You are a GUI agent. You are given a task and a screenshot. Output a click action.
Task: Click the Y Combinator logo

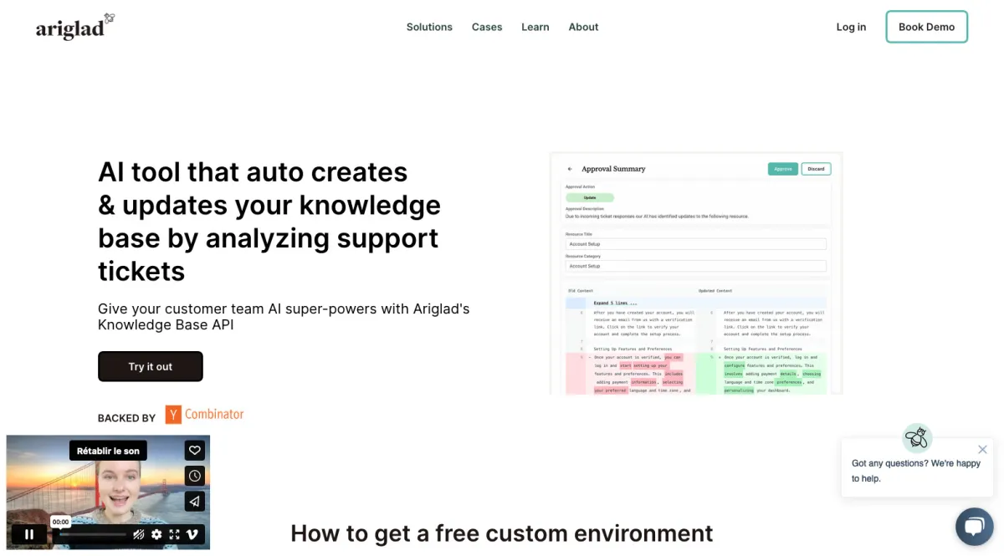205,414
